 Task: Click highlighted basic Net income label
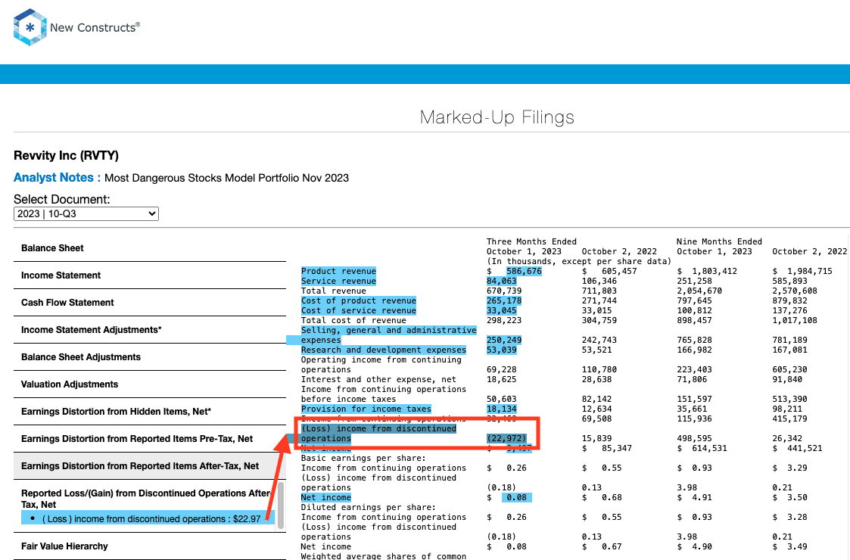click(325, 498)
